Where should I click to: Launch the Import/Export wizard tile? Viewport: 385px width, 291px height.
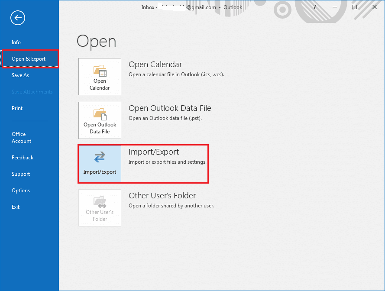(x=100, y=164)
